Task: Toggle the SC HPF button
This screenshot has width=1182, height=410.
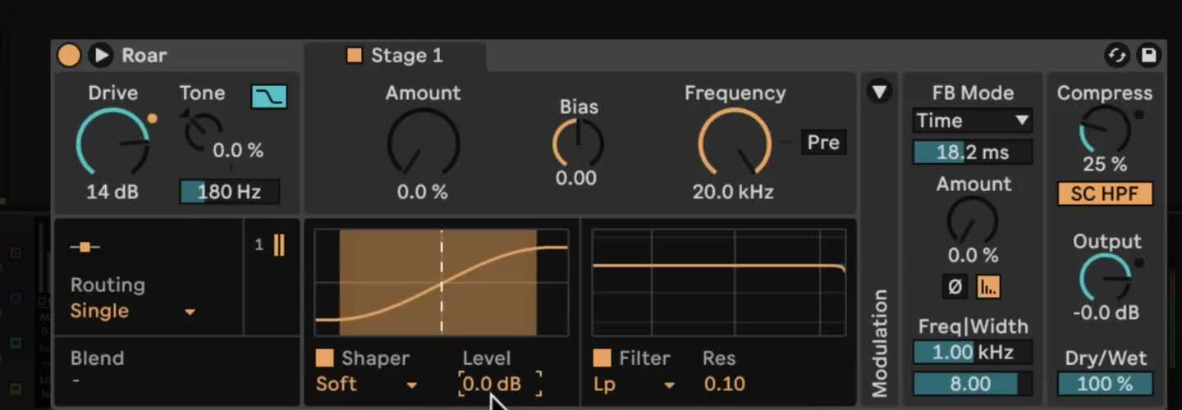Action: (x=1105, y=194)
